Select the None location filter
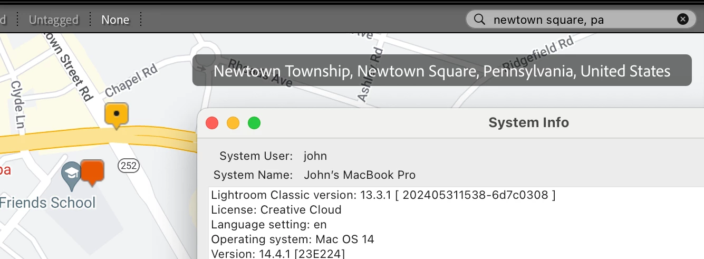Viewport: 704px width, 259px height. (115, 20)
